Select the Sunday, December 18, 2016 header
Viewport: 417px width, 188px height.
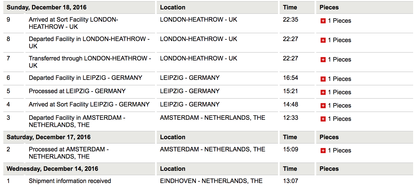coord(47,7)
